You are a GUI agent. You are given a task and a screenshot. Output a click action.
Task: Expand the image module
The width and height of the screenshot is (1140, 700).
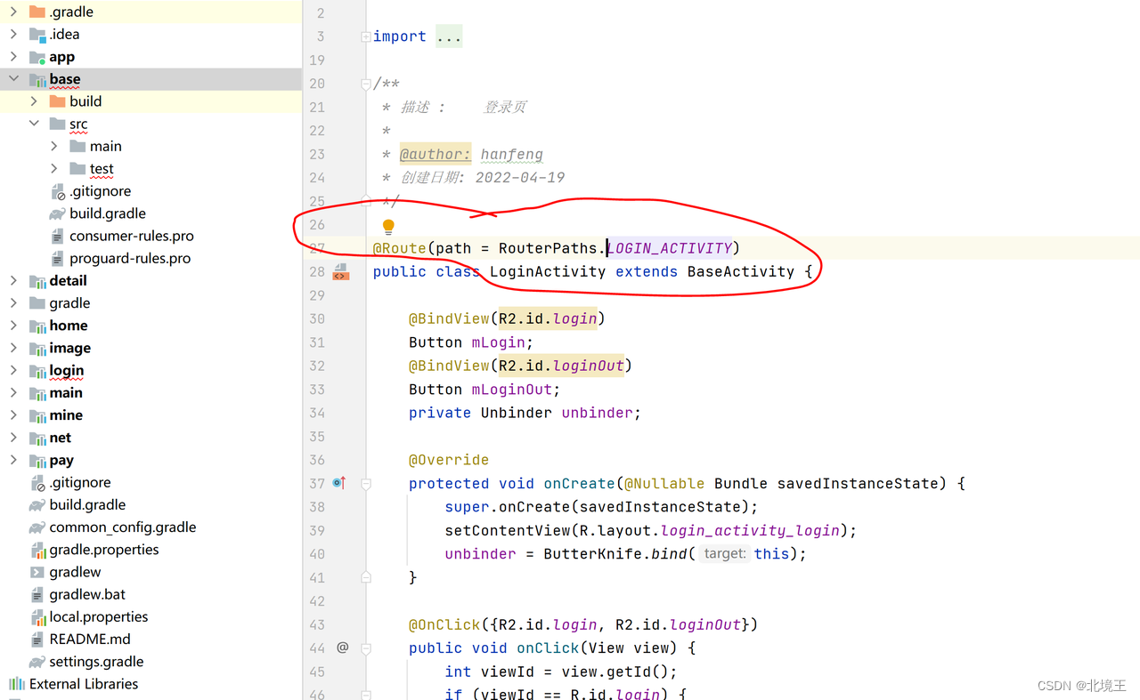click(13, 348)
